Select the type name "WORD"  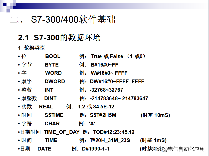coord(53,73)
